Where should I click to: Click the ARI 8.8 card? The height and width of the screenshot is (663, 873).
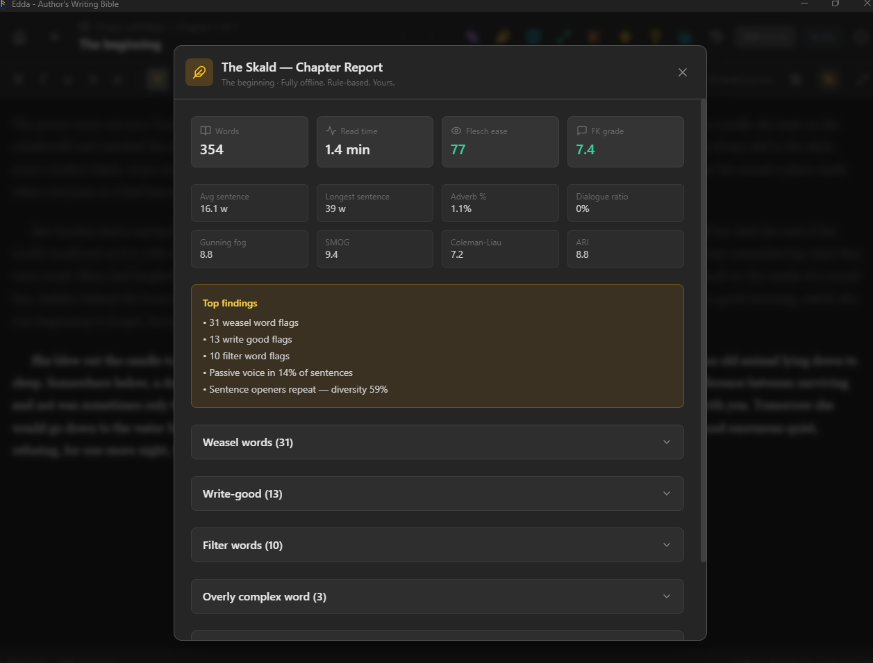(626, 249)
